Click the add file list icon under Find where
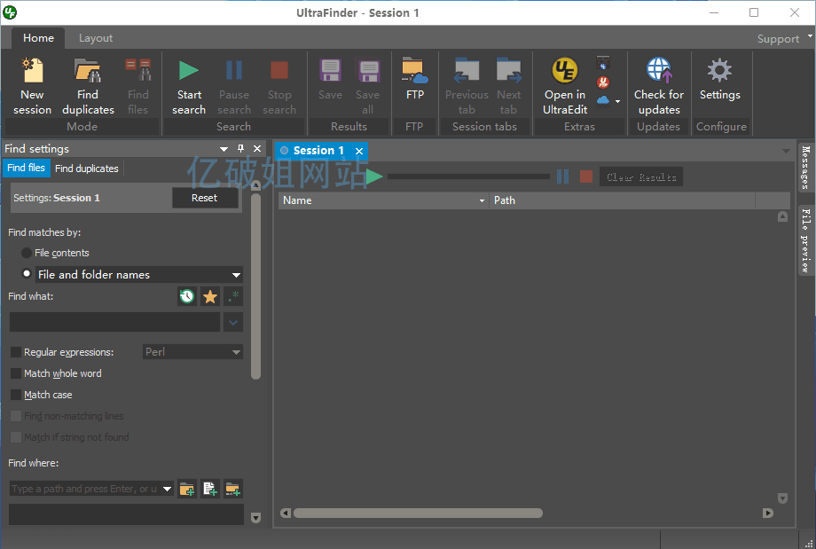This screenshot has height=549, width=816. [210, 490]
